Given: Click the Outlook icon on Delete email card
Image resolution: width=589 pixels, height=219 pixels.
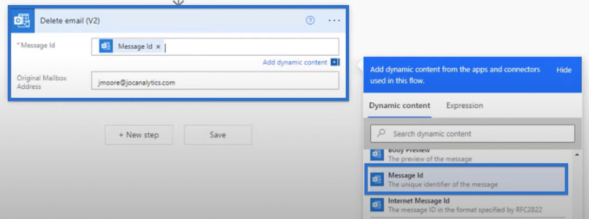Looking at the screenshot, I should coord(22,21).
